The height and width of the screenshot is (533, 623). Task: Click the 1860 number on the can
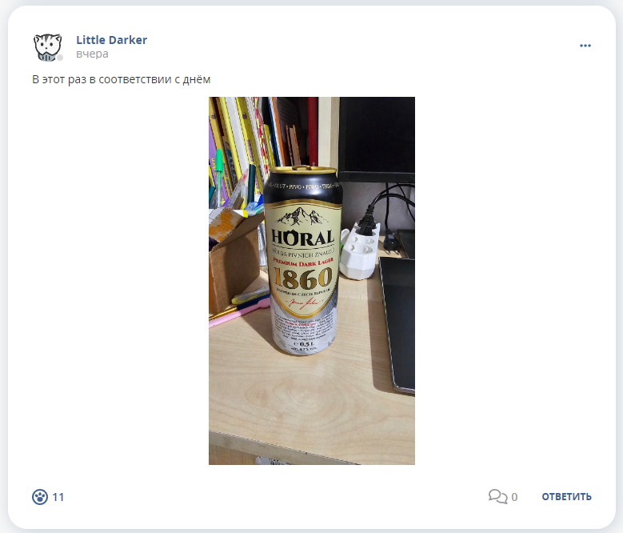(303, 279)
